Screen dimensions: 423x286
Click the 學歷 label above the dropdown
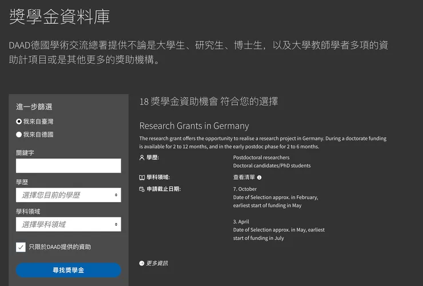click(x=22, y=182)
